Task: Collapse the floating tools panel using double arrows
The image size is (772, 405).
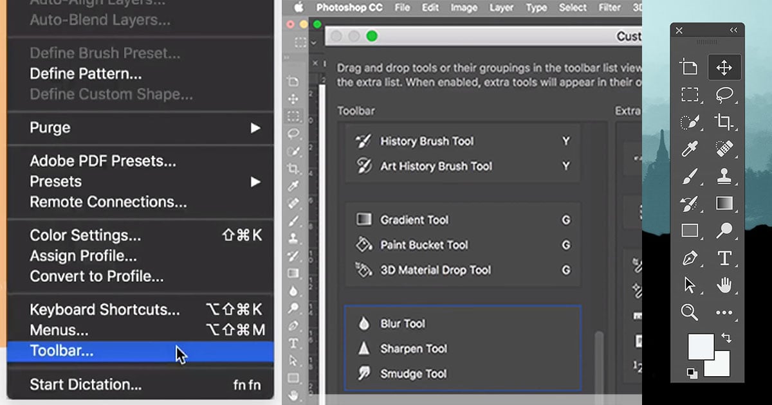Action: pos(733,30)
